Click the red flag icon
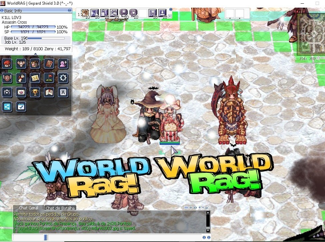The width and height of the screenshot is (325, 242). 49,78
